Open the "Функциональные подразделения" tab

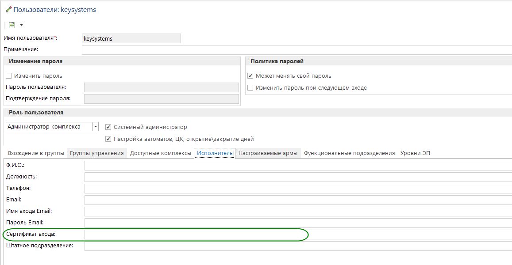[349, 153]
